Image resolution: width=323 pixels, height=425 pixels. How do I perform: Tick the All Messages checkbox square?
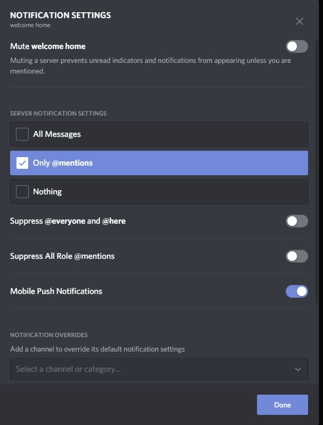pos(22,134)
